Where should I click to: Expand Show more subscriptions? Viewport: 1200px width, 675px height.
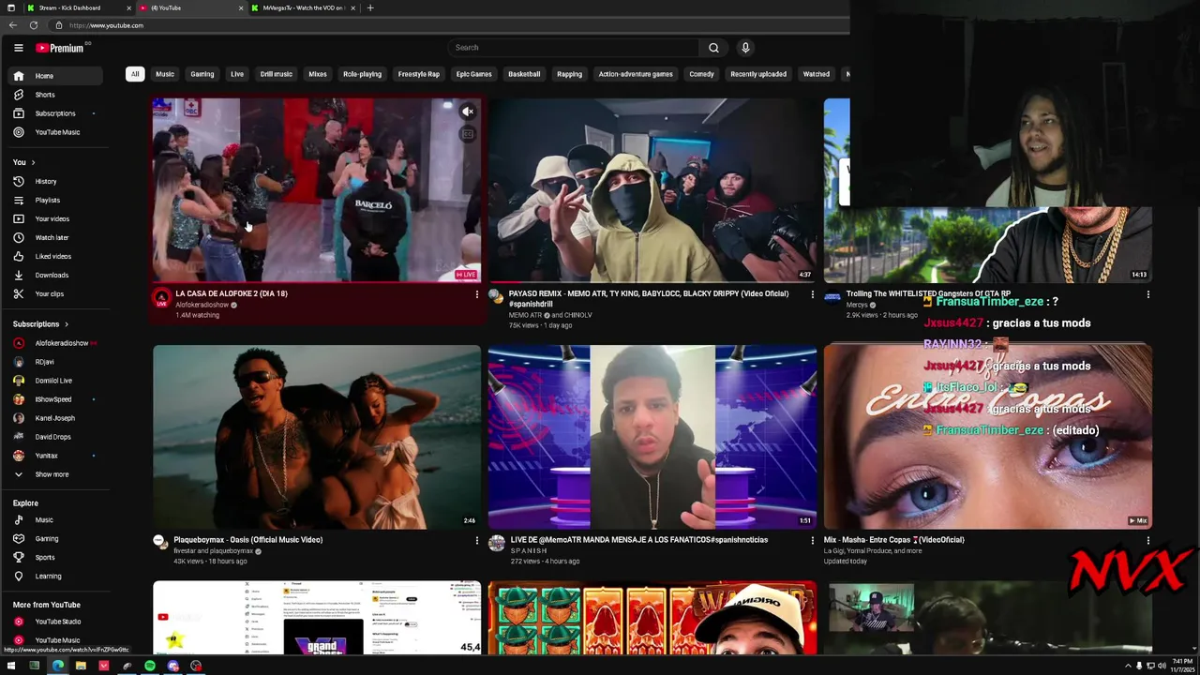click(x=55, y=474)
